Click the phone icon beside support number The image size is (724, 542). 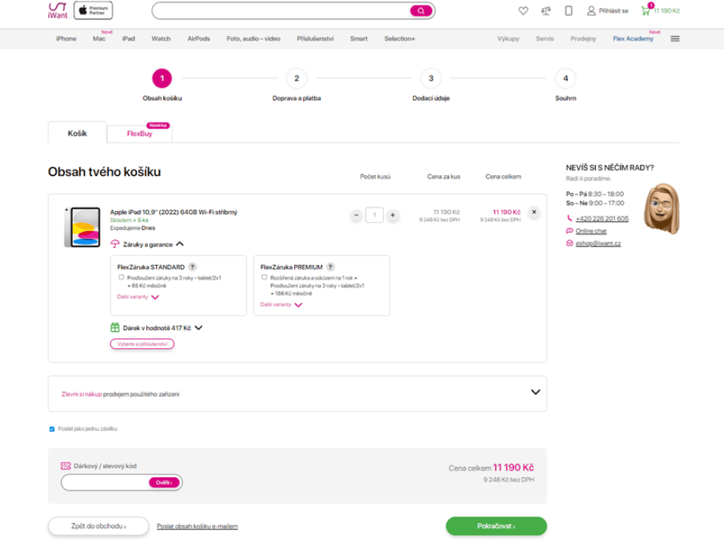tap(569, 218)
